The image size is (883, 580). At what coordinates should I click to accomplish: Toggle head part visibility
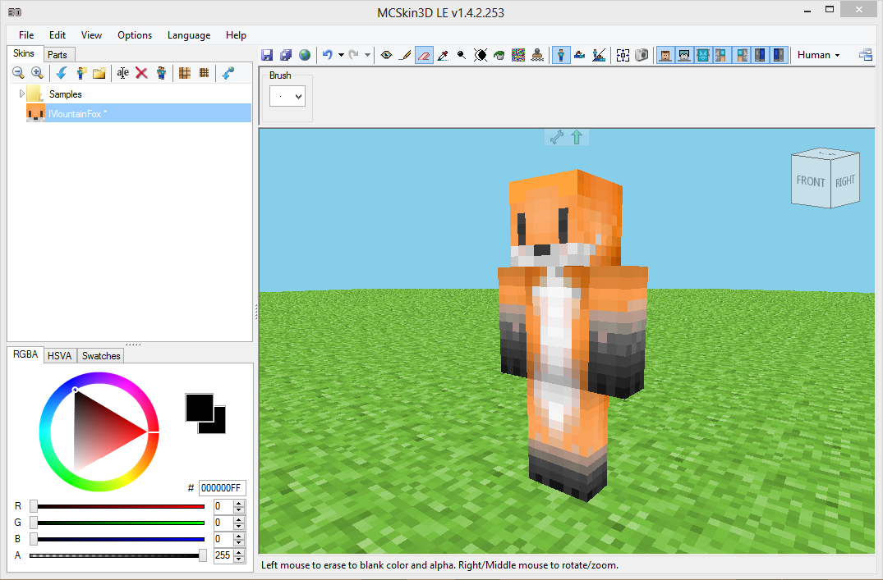pyautogui.click(x=665, y=55)
